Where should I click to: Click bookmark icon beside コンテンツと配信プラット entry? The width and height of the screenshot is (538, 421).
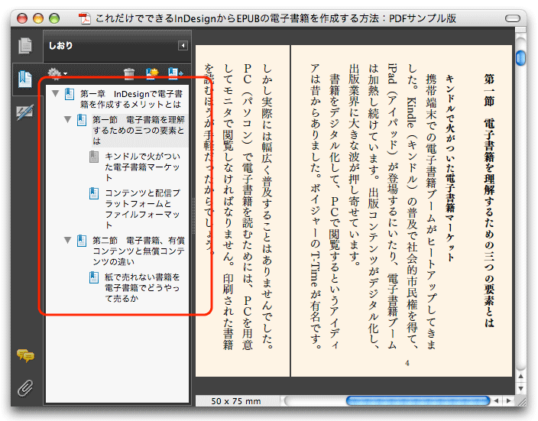pos(94,193)
